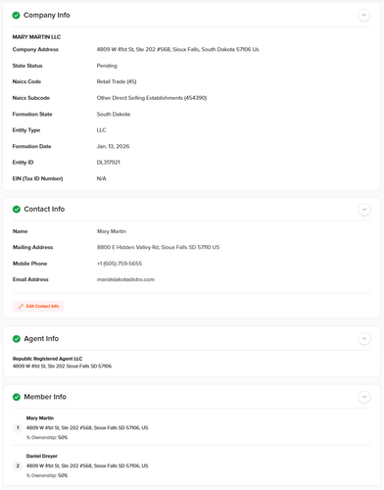Click Republic Registered Agent LLC name
The height and width of the screenshot is (490, 384).
coord(48,359)
